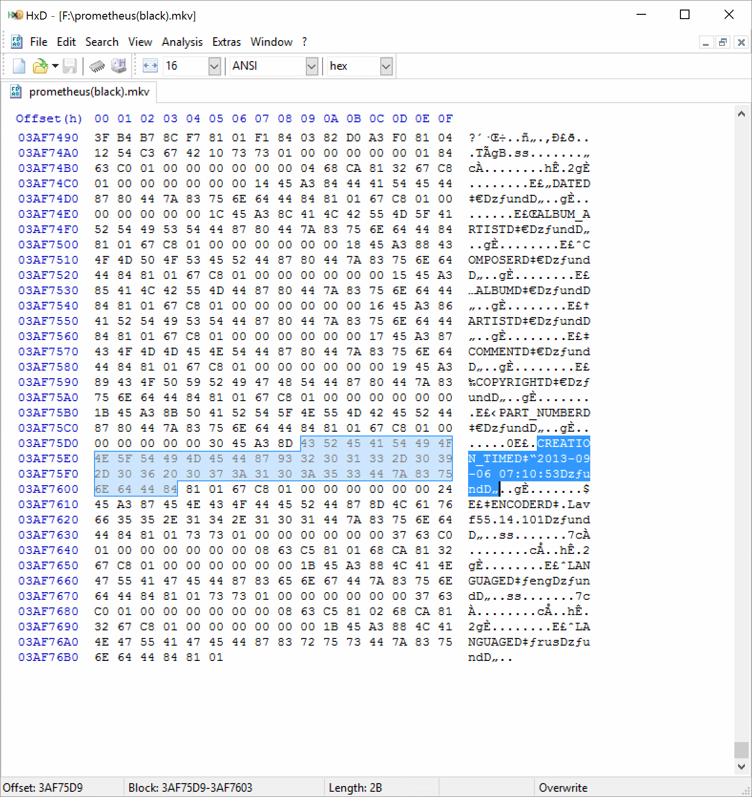Click the Length 2B status entry
This screenshot has width=752, height=797.
click(355, 788)
